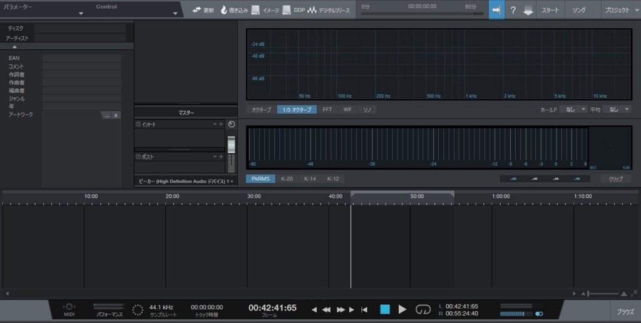The height and width of the screenshot is (323, 641).
Task: Click the ジャンル genre input field
Action: click(82, 98)
